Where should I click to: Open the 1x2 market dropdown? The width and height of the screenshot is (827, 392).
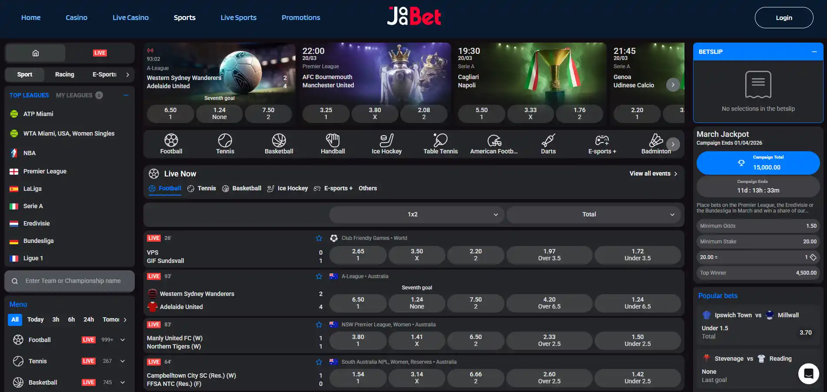(417, 214)
